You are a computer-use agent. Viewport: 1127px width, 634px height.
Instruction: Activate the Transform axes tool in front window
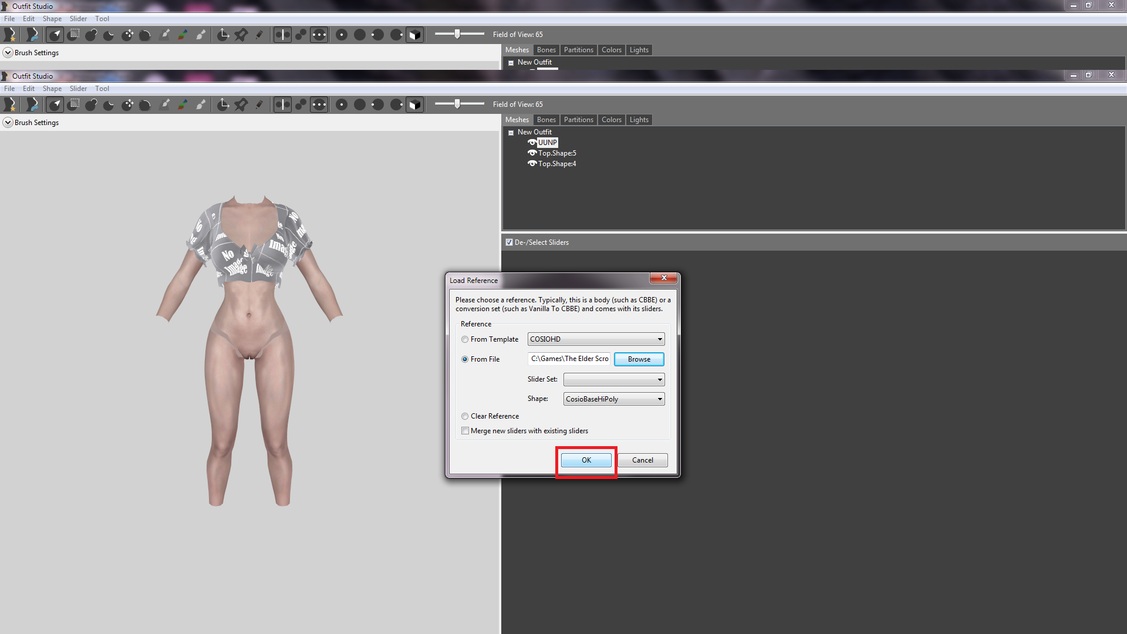click(x=223, y=104)
